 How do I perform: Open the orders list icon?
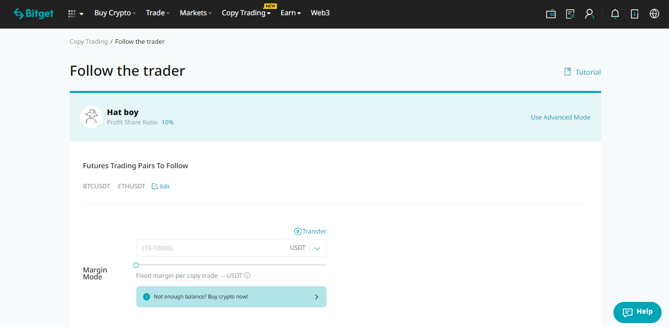571,14
